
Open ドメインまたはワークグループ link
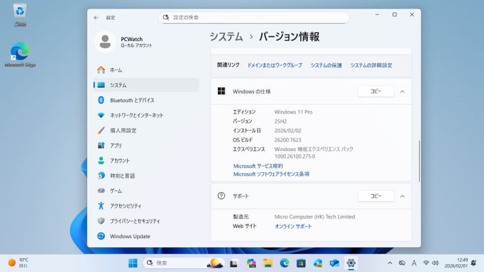pos(275,65)
